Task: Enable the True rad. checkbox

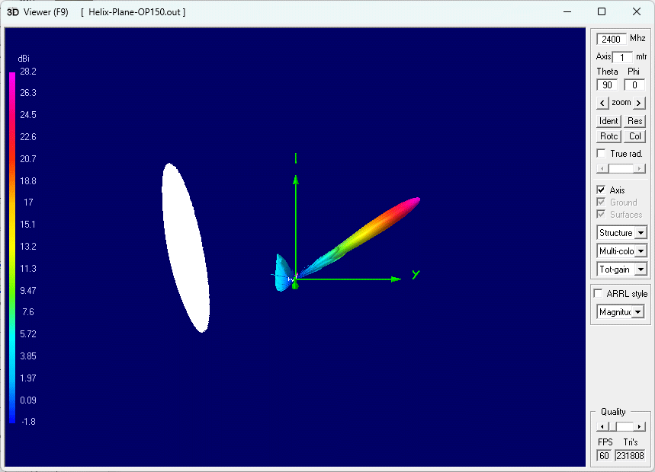Action: (x=600, y=152)
